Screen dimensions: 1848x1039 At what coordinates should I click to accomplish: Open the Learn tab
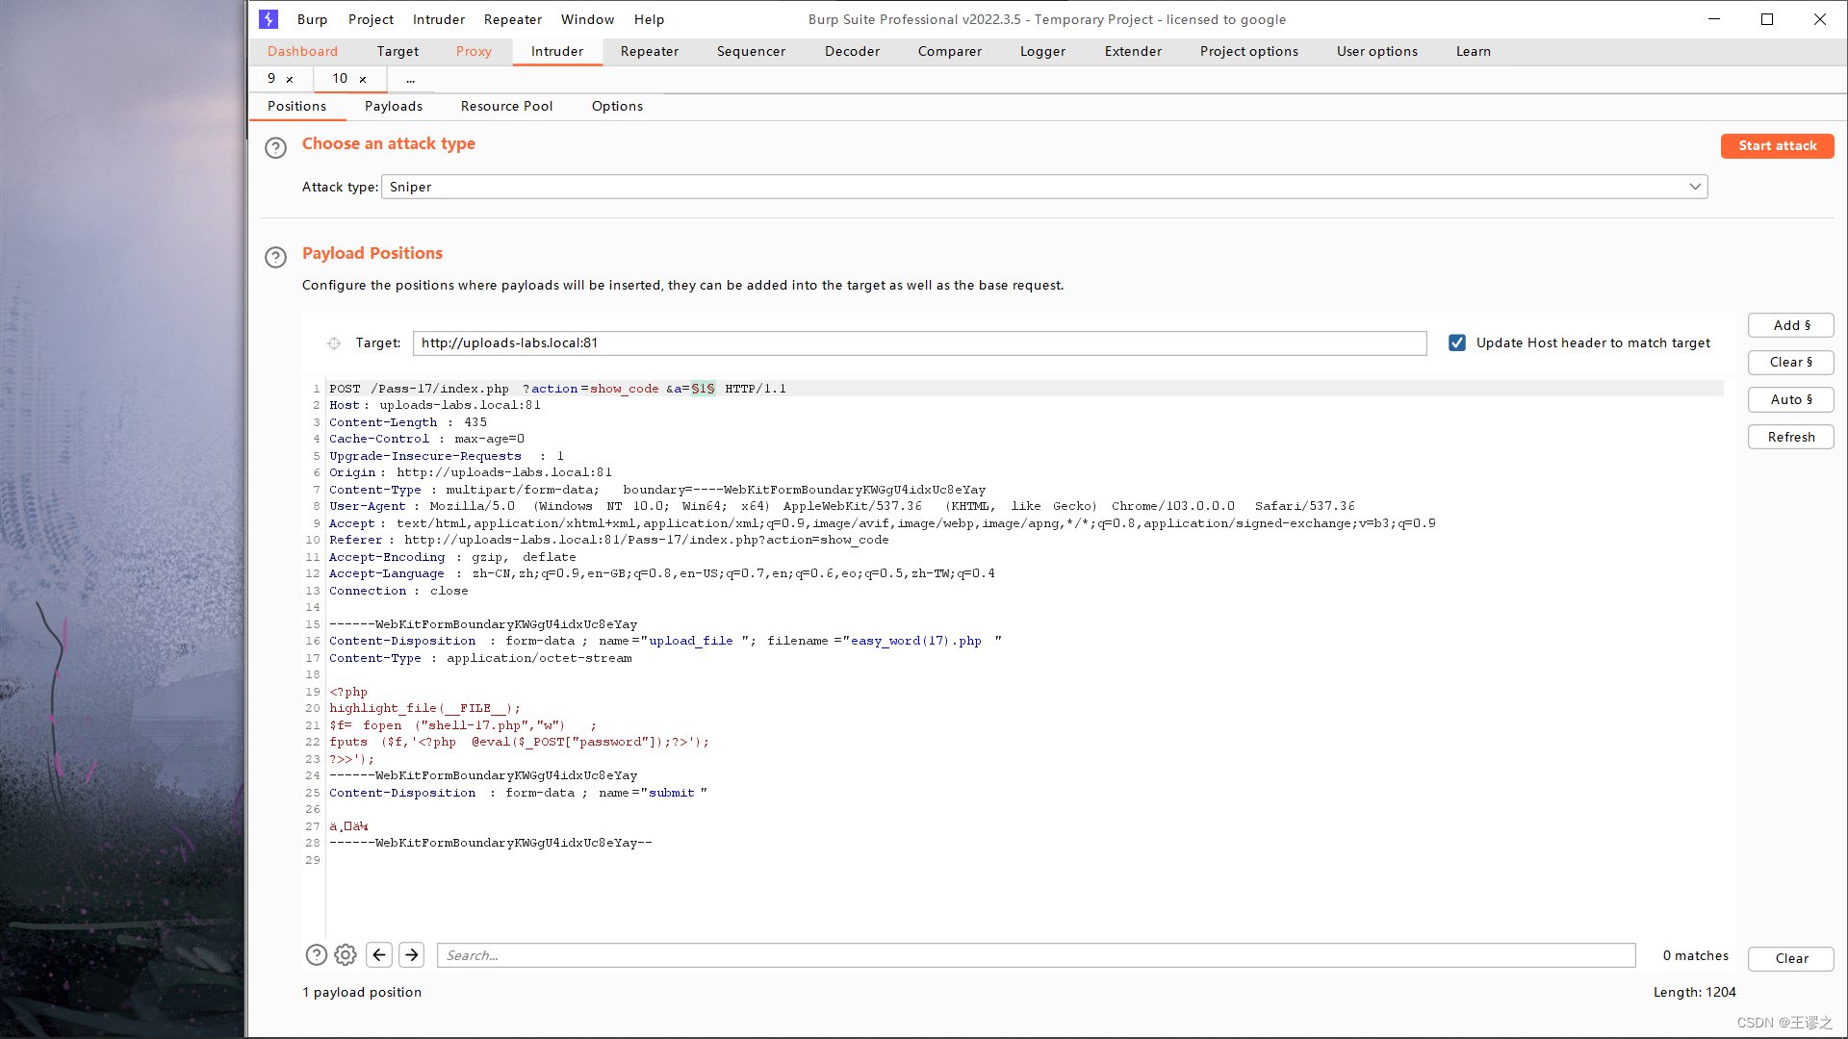tap(1473, 51)
